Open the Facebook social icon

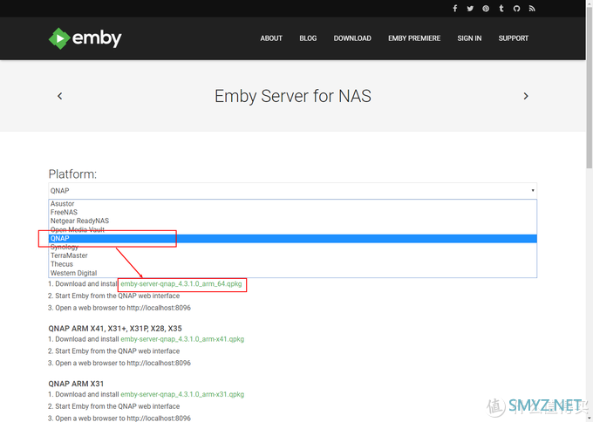[x=455, y=9]
